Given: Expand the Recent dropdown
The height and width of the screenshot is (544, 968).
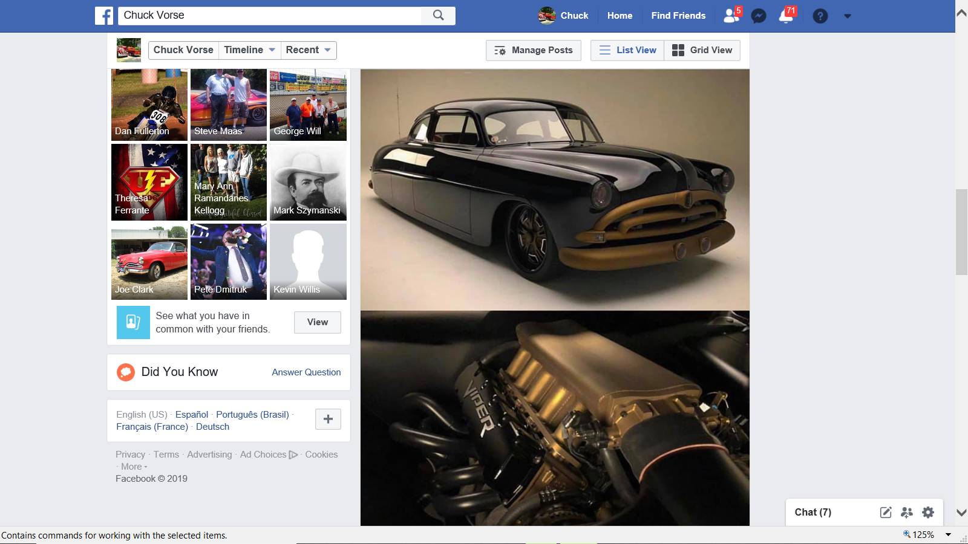Looking at the screenshot, I should 308,50.
